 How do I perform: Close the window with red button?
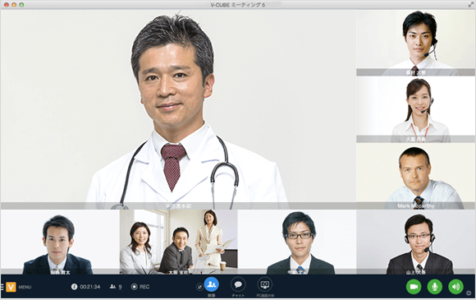(x=6, y=5)
